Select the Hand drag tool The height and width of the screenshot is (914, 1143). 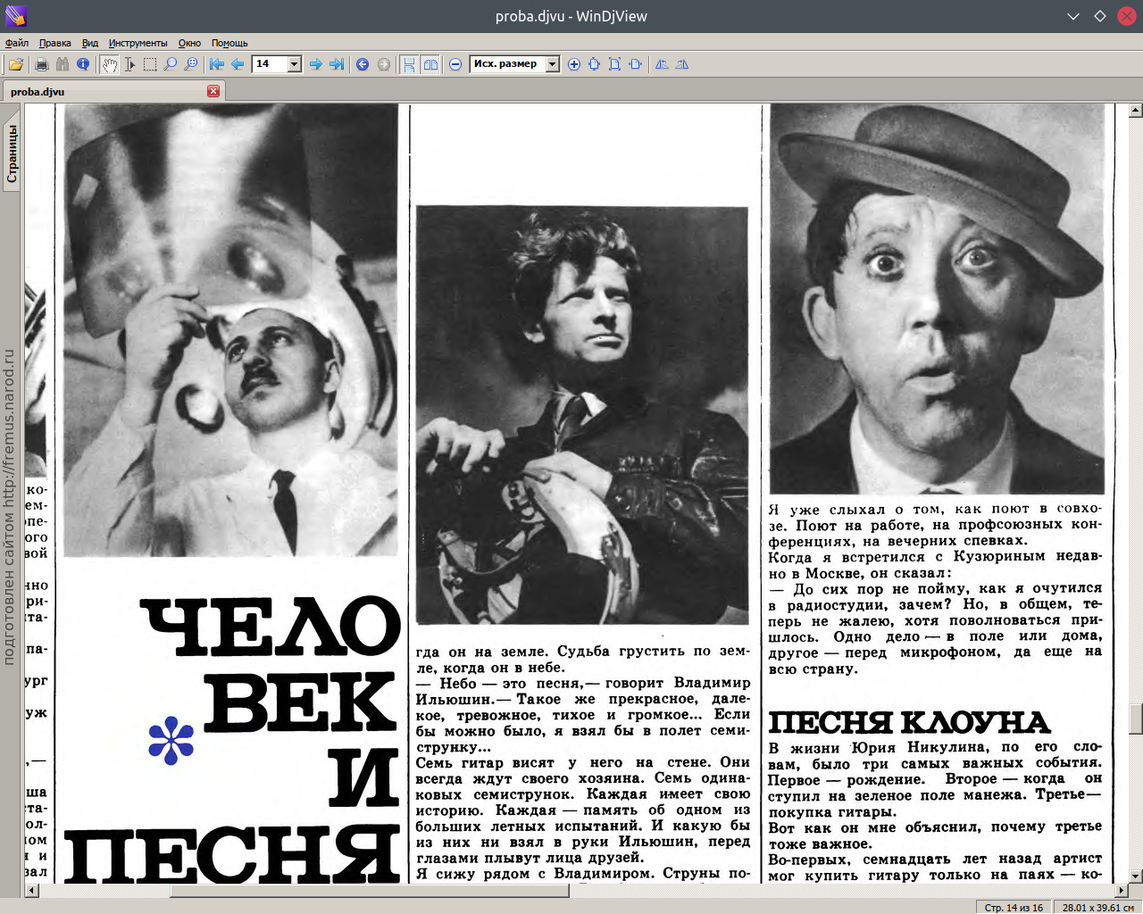point(109,64)
